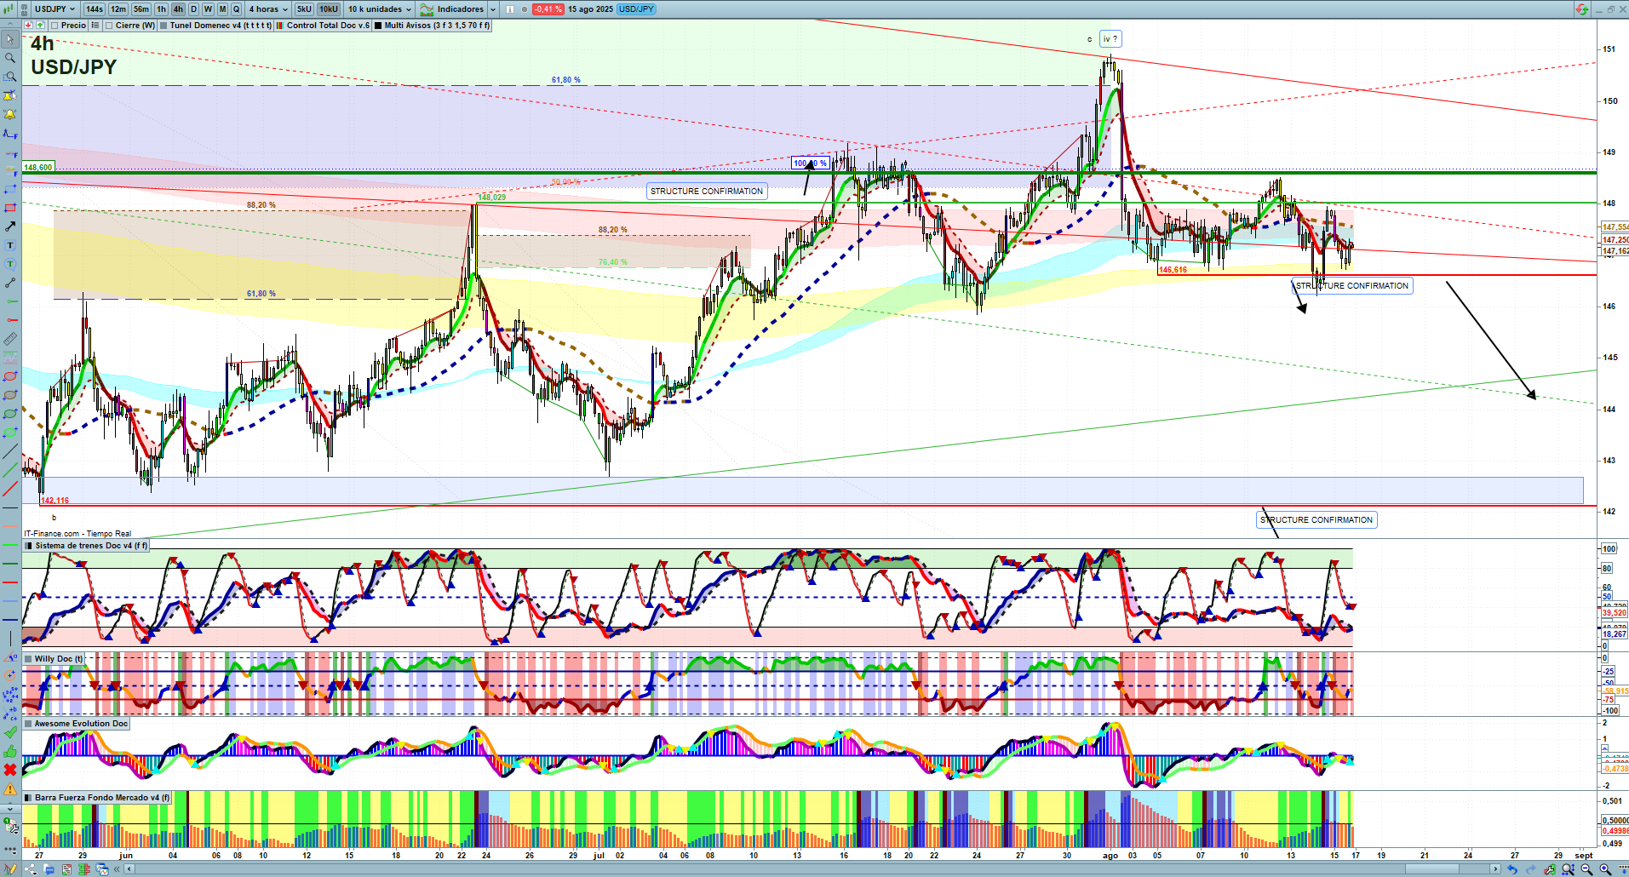1629x877 pixels.
Task: Click the 10kU units button
Action: tap(329, 9)
